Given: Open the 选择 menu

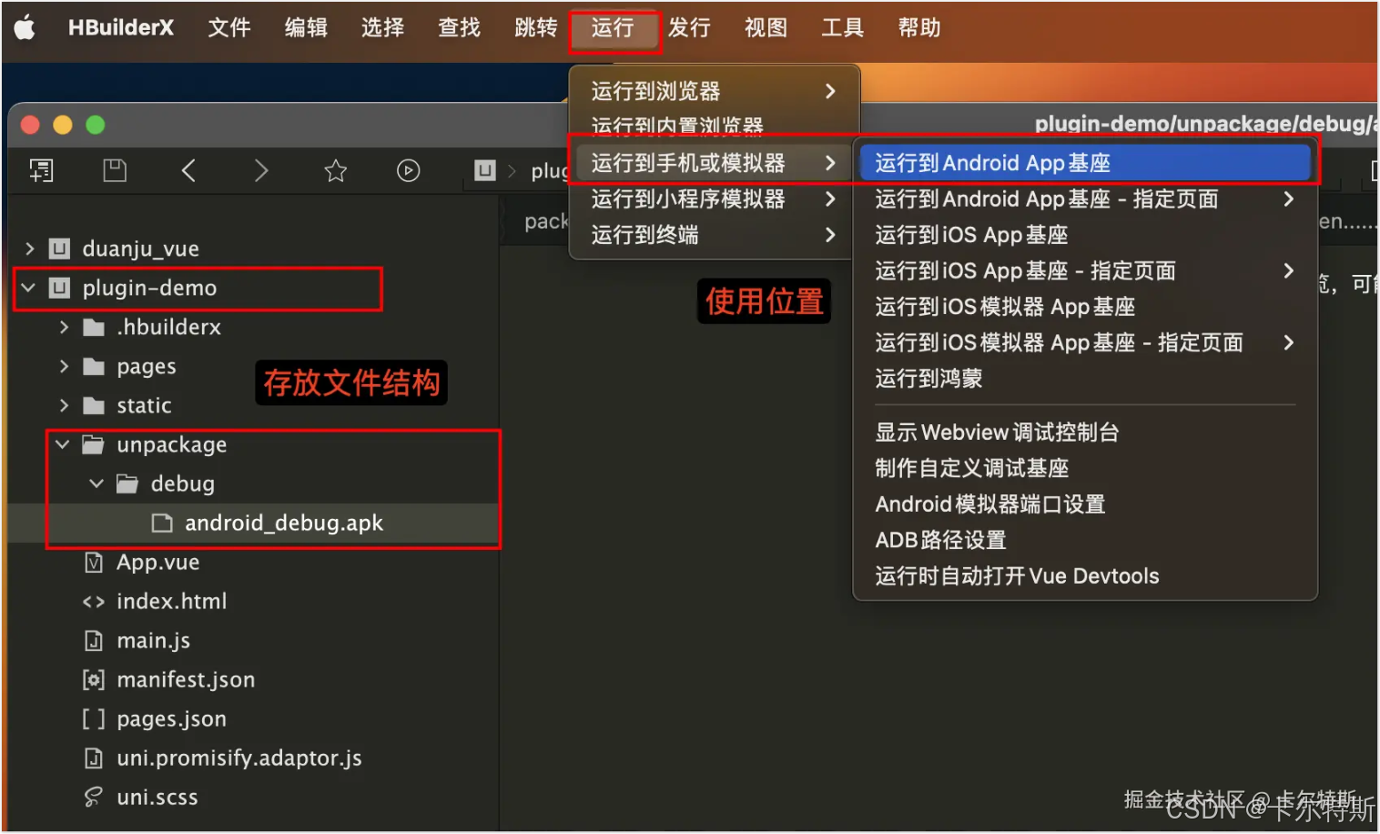Looking at the screenshot, I should click(x=382, y=28).
